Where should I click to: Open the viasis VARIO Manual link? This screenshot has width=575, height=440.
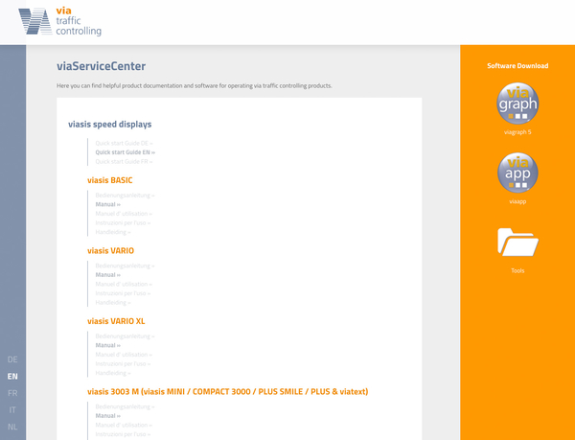pos(107,274)
